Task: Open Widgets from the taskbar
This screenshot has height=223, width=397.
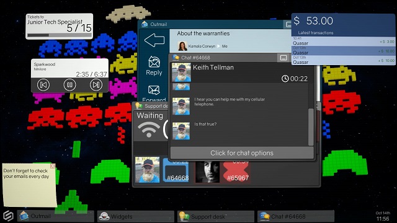Action: pos(136,216)
